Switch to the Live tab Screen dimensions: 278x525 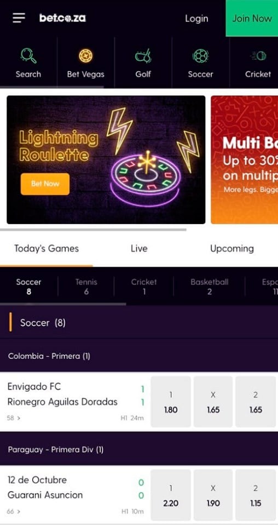coord(139,248)
